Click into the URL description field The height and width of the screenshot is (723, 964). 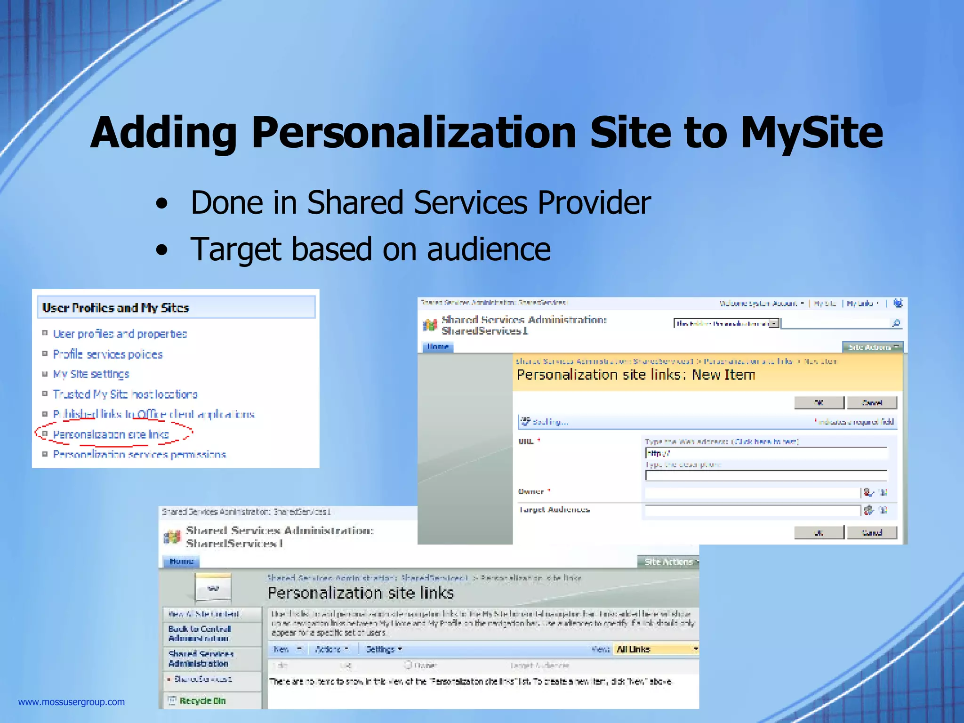[x=766, y=475]
